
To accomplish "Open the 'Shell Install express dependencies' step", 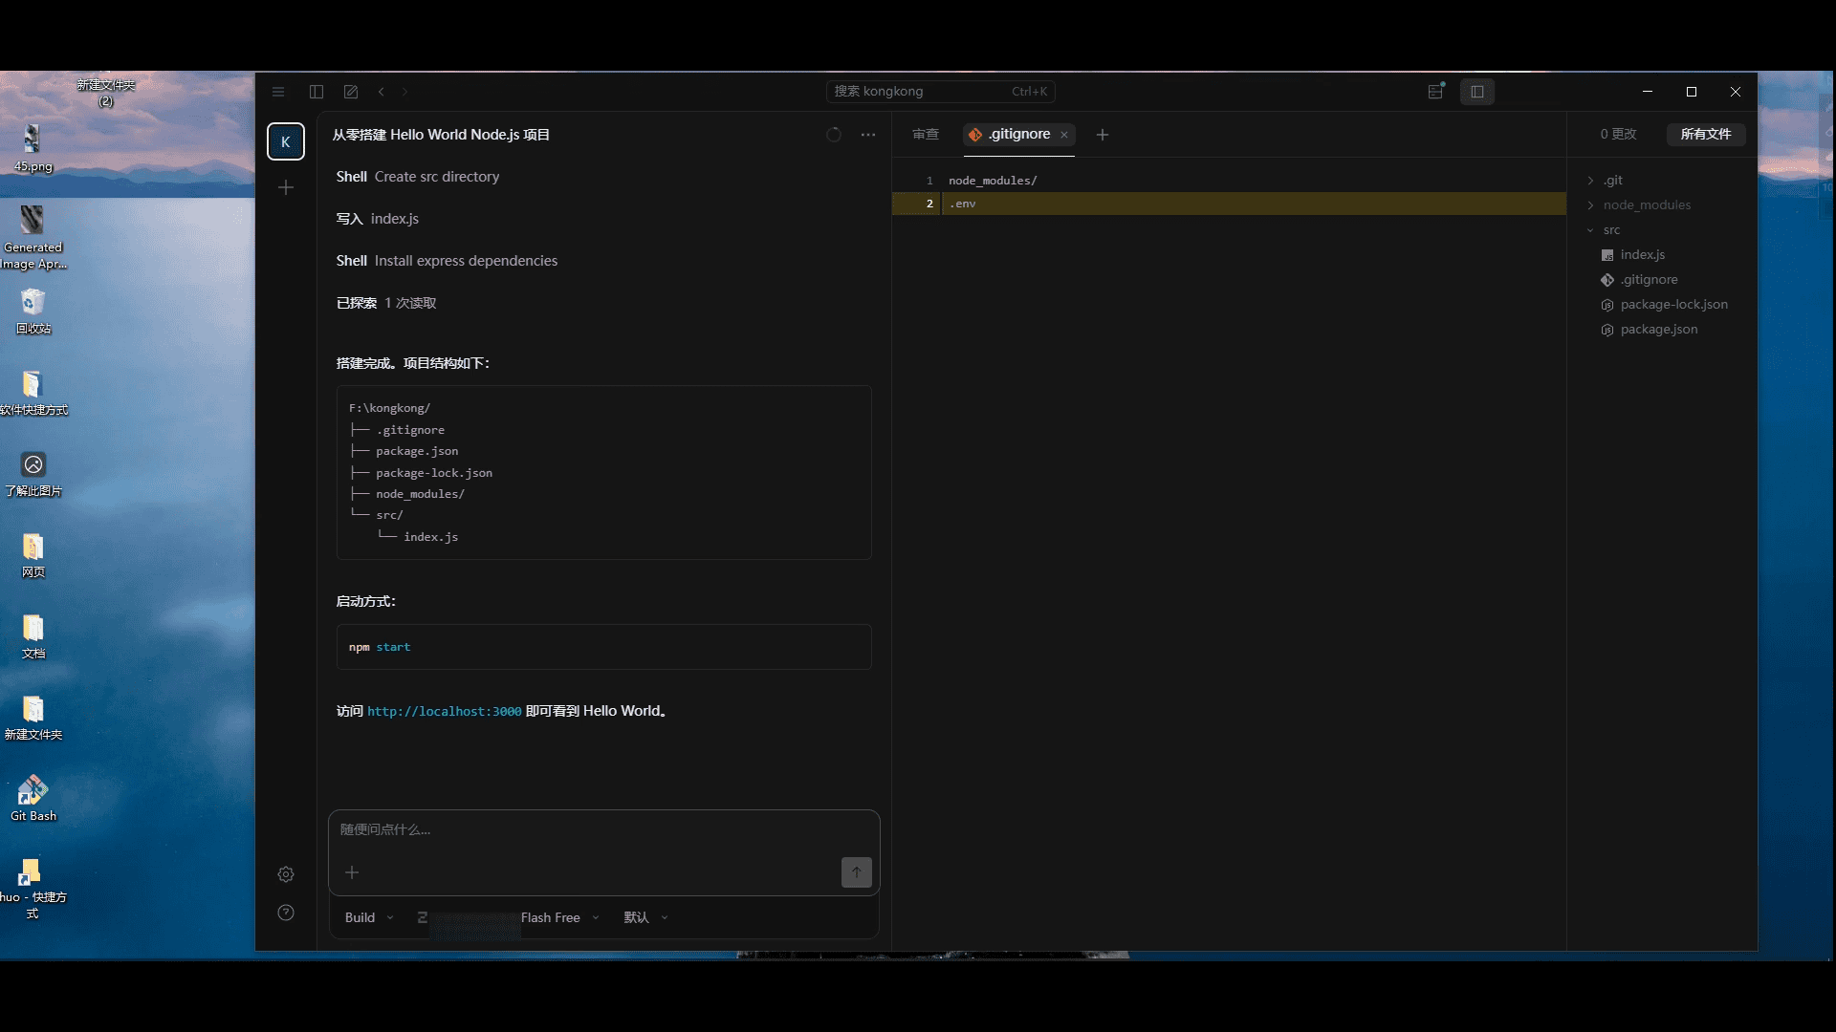I will pyautogui.click(x=447, y=261).
